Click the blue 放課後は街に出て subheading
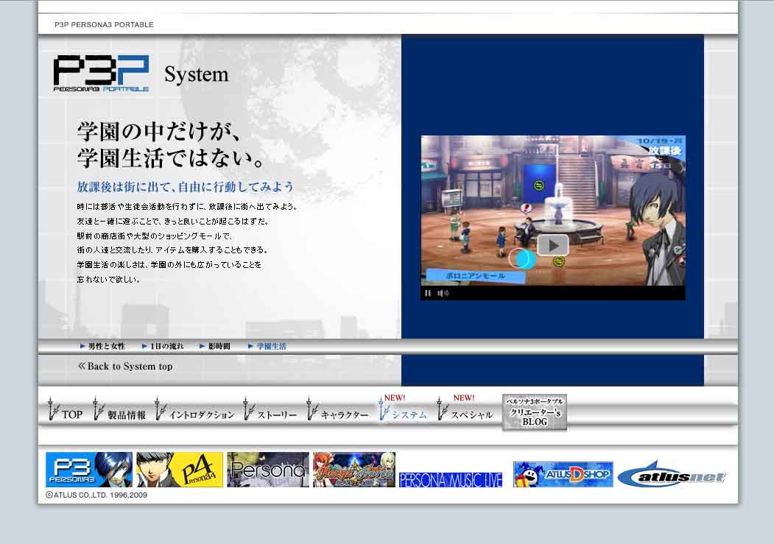774x544 pixels. coord(185,186)
